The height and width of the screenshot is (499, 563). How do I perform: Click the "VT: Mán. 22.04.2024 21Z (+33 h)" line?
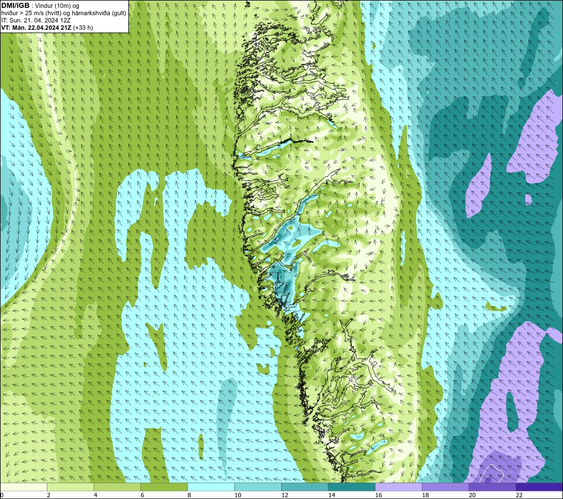point(47,28)
